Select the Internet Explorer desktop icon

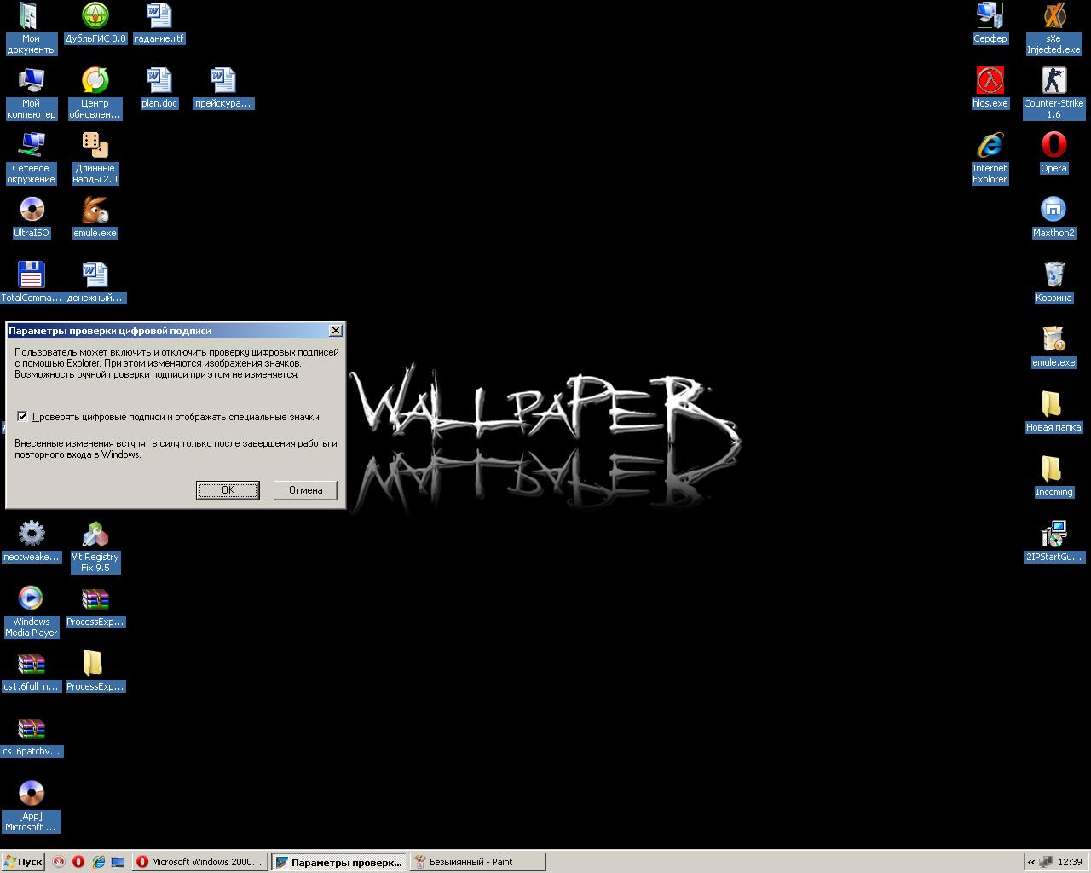click(990, 146)
